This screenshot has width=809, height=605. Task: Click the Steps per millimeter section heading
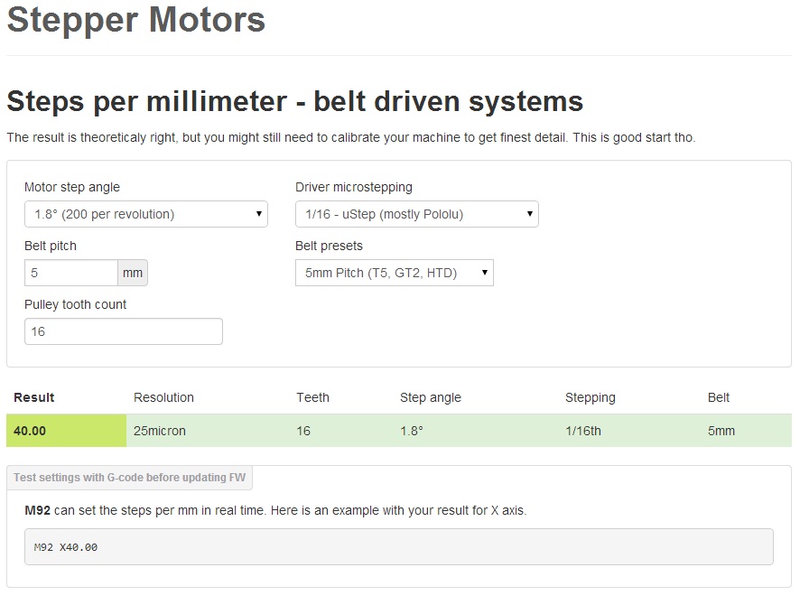[x=294, y=101]
